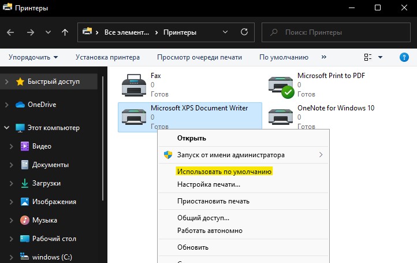Expand the Документы tree node
Viewport: 417px width, 263px height.
pos(11,165)
